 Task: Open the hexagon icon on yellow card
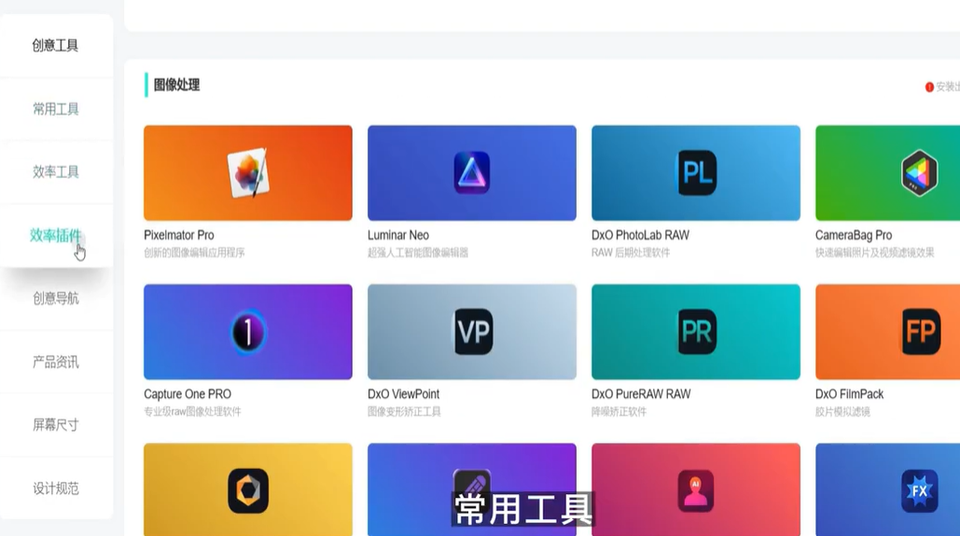pyautogui.click(x=248, y=490)
